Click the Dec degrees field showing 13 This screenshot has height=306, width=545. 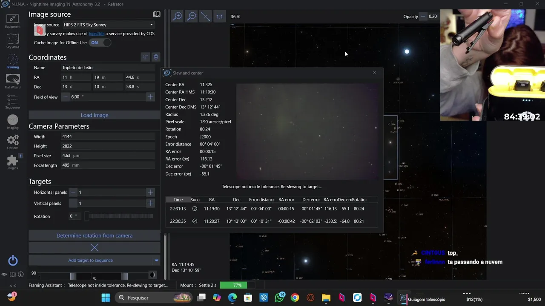click(76, 87)
